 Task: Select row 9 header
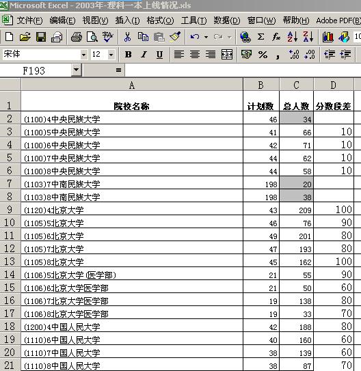10,209
